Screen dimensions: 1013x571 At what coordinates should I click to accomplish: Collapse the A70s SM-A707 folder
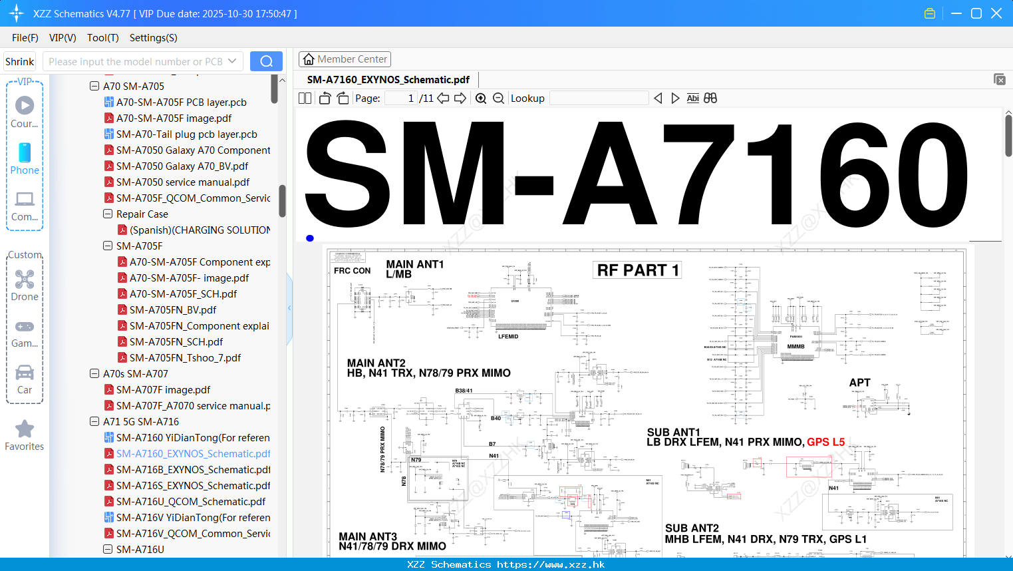[94, 374]
